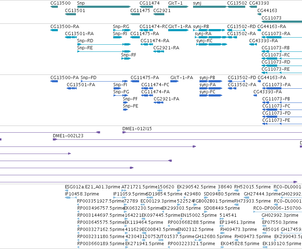Select the Snp-RI transcript label
This screenshot has height=249, width=302.
click(120, 34)
